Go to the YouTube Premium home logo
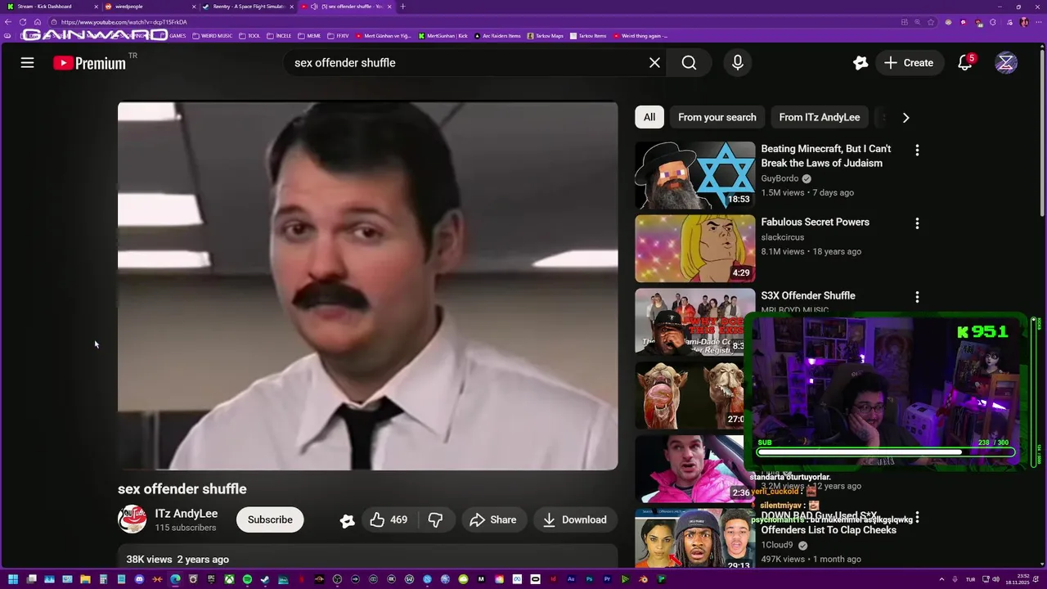Viewport: 1047px width, 589px height. click(x=90, y=63)
